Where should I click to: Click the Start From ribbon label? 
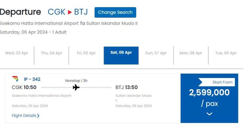[x=222, y=82]
